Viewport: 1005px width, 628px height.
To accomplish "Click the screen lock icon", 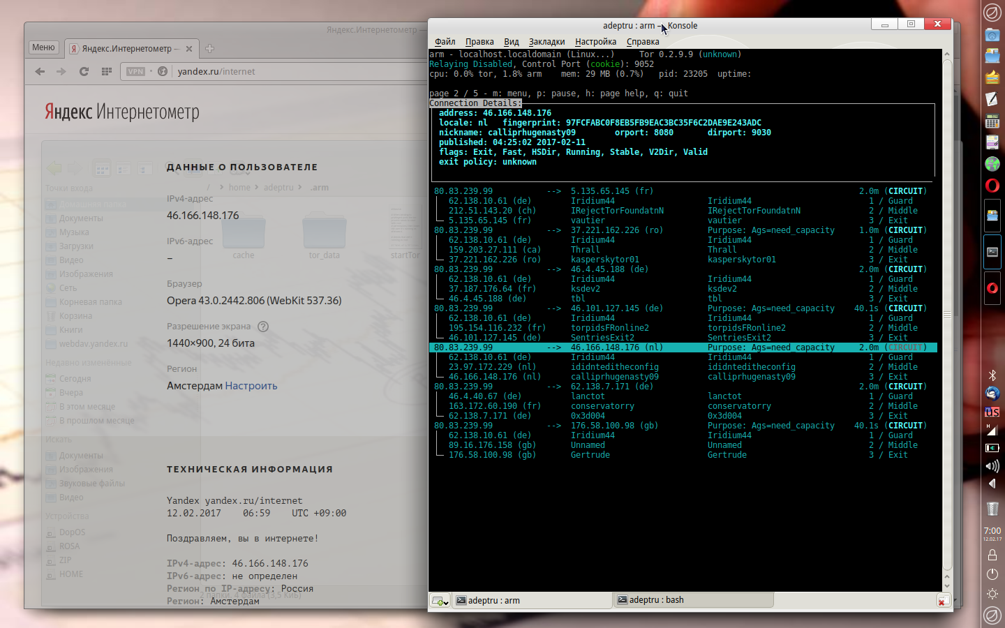I will click(x=992, y=555).
